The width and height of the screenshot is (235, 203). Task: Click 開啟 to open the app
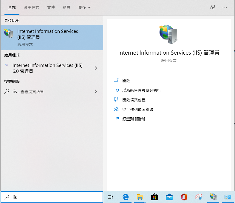coord(126,81)
